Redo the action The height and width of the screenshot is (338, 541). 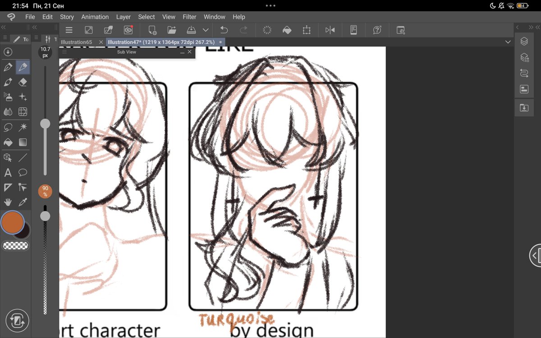(243, 30)
